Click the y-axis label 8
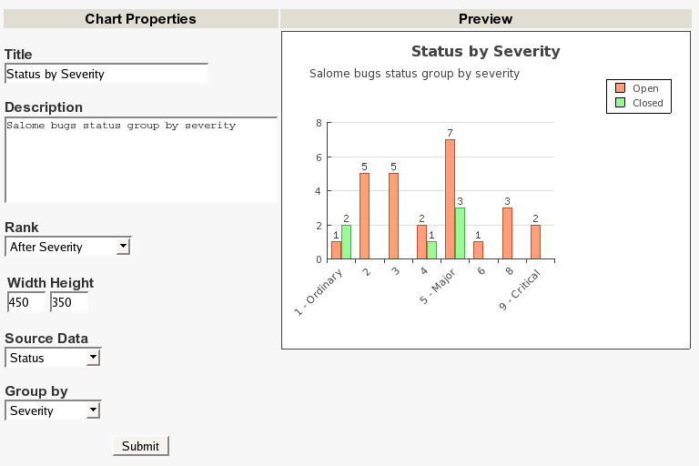Screen dimensions: 699x466 [319, 123]
